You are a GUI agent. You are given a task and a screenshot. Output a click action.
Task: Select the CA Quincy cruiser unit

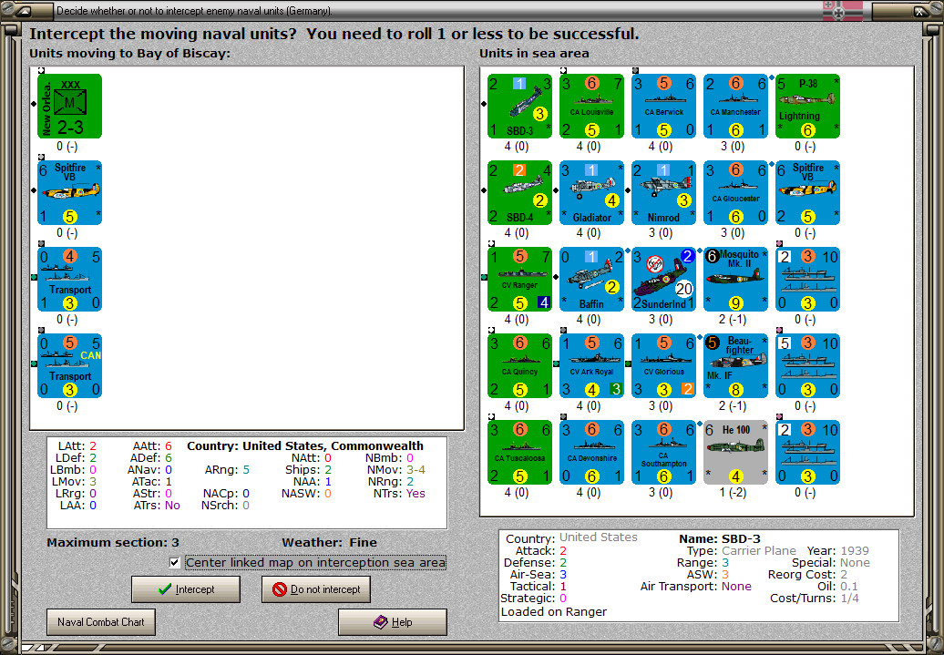[519, 366]
